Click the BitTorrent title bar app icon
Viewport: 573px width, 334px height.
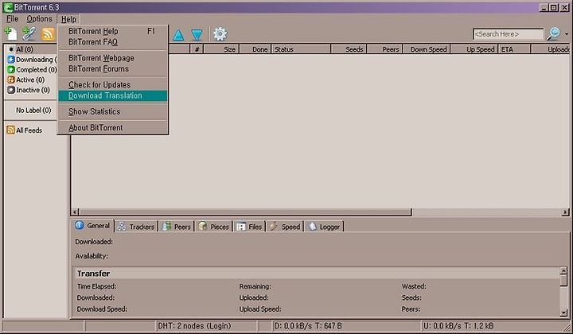(8, 7)
